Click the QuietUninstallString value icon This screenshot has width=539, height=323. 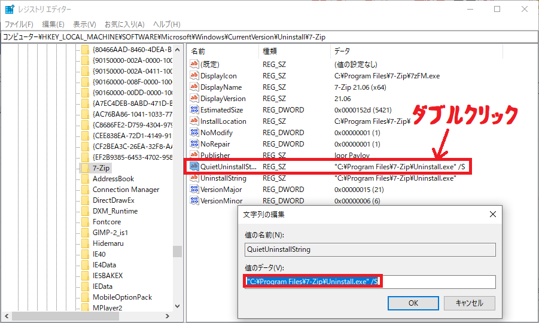tap(194, 166)
